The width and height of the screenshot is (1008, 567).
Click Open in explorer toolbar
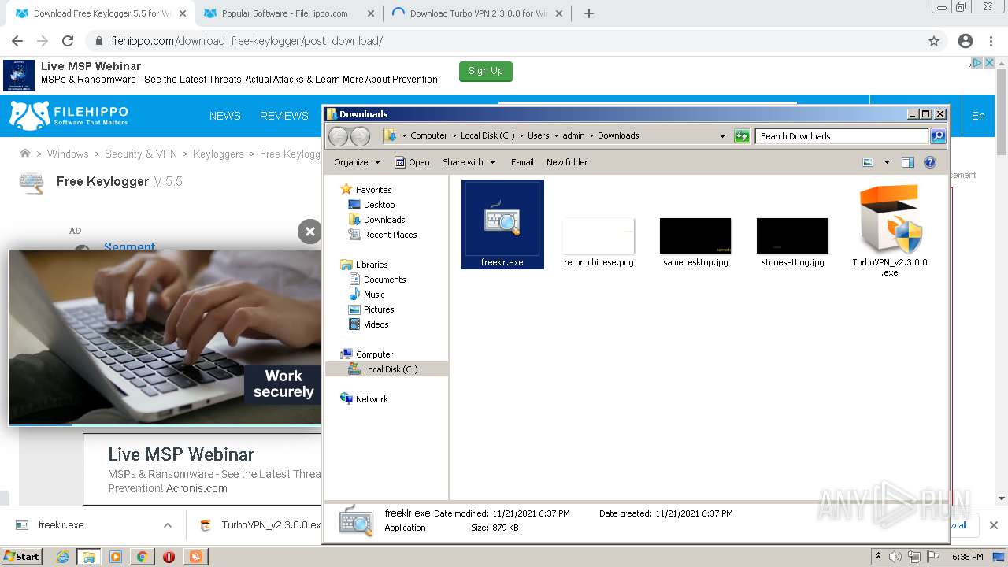pyautogui.click(x=412, y=162)
